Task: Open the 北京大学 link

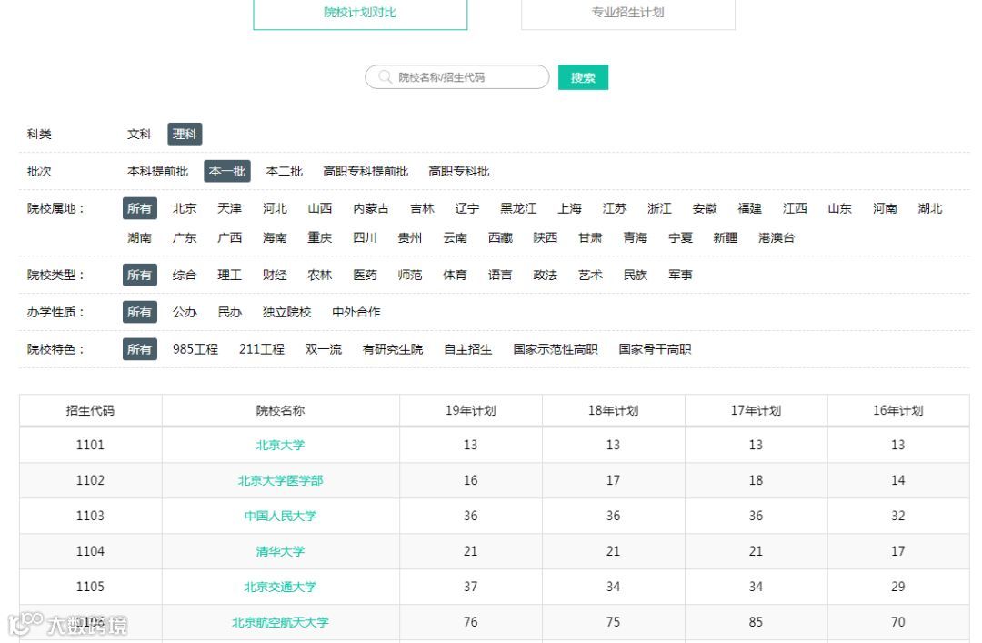Action: 281,445
